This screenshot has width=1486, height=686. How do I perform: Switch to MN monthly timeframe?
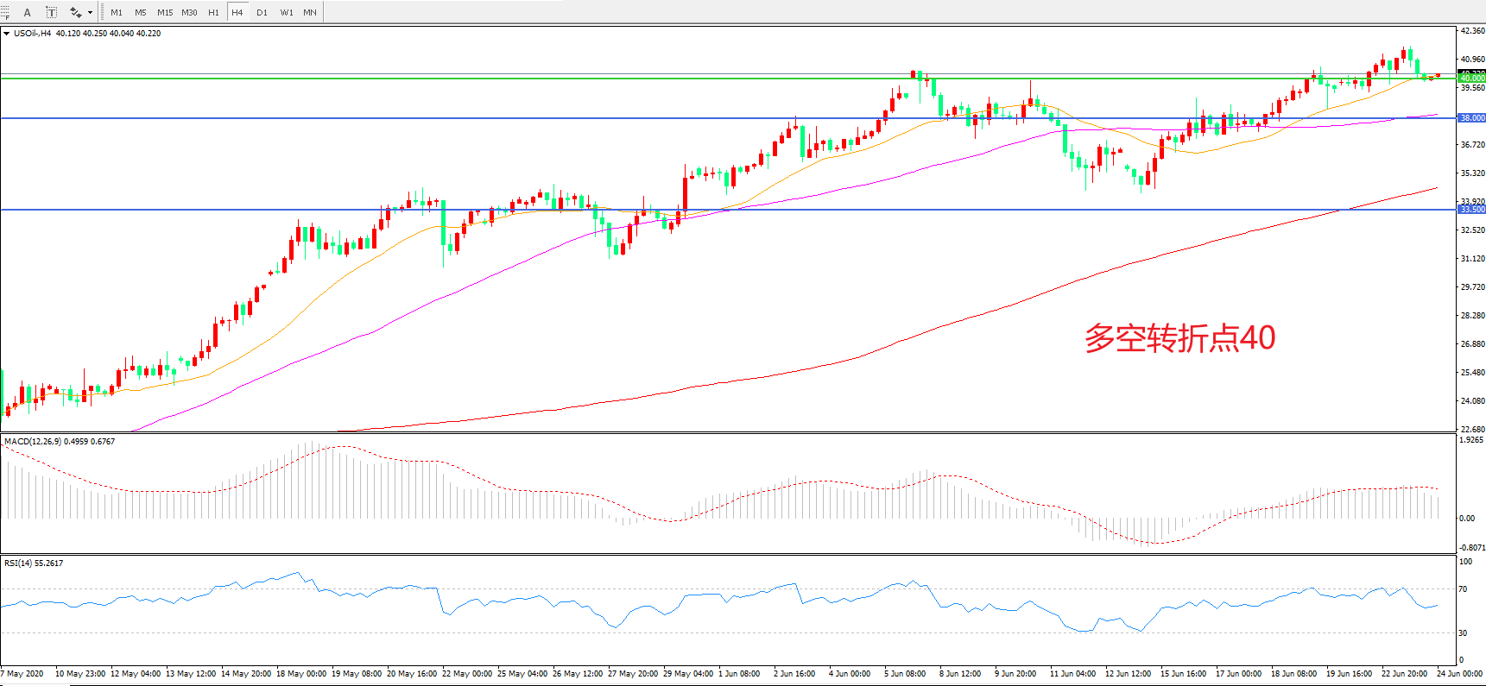tap(309, 12)
